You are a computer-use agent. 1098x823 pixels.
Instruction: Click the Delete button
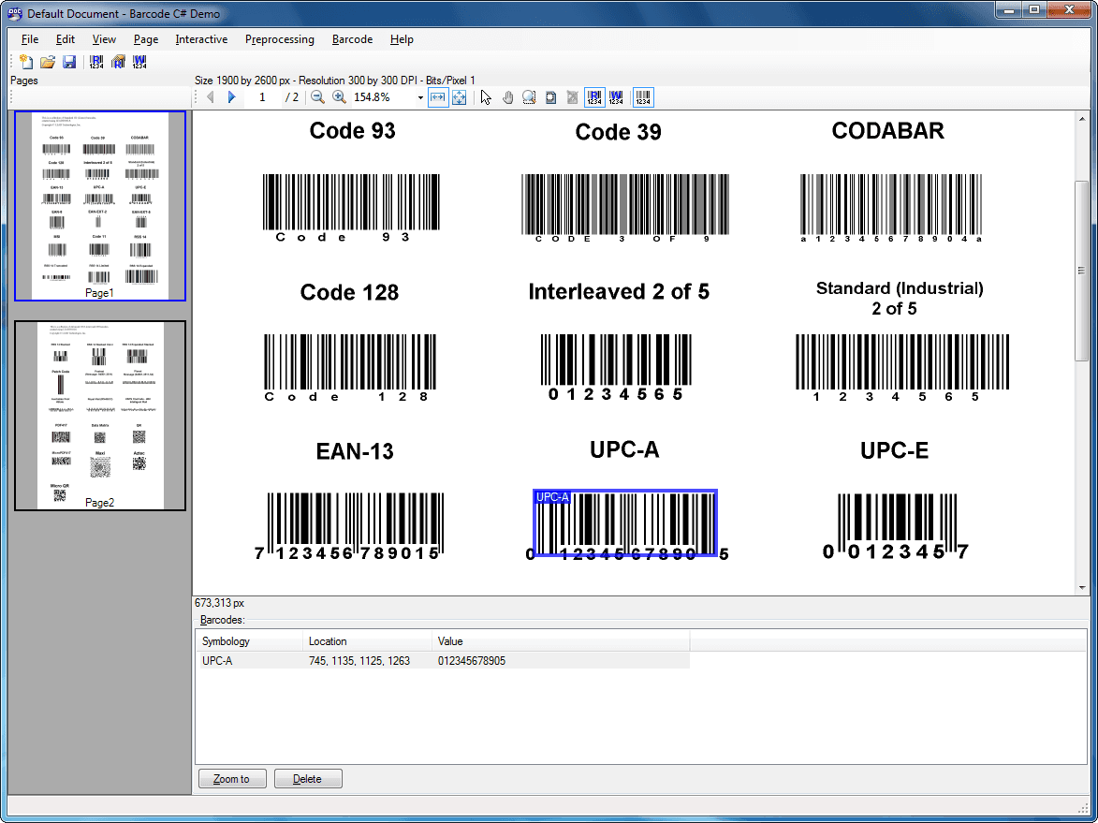coord(308,779)
